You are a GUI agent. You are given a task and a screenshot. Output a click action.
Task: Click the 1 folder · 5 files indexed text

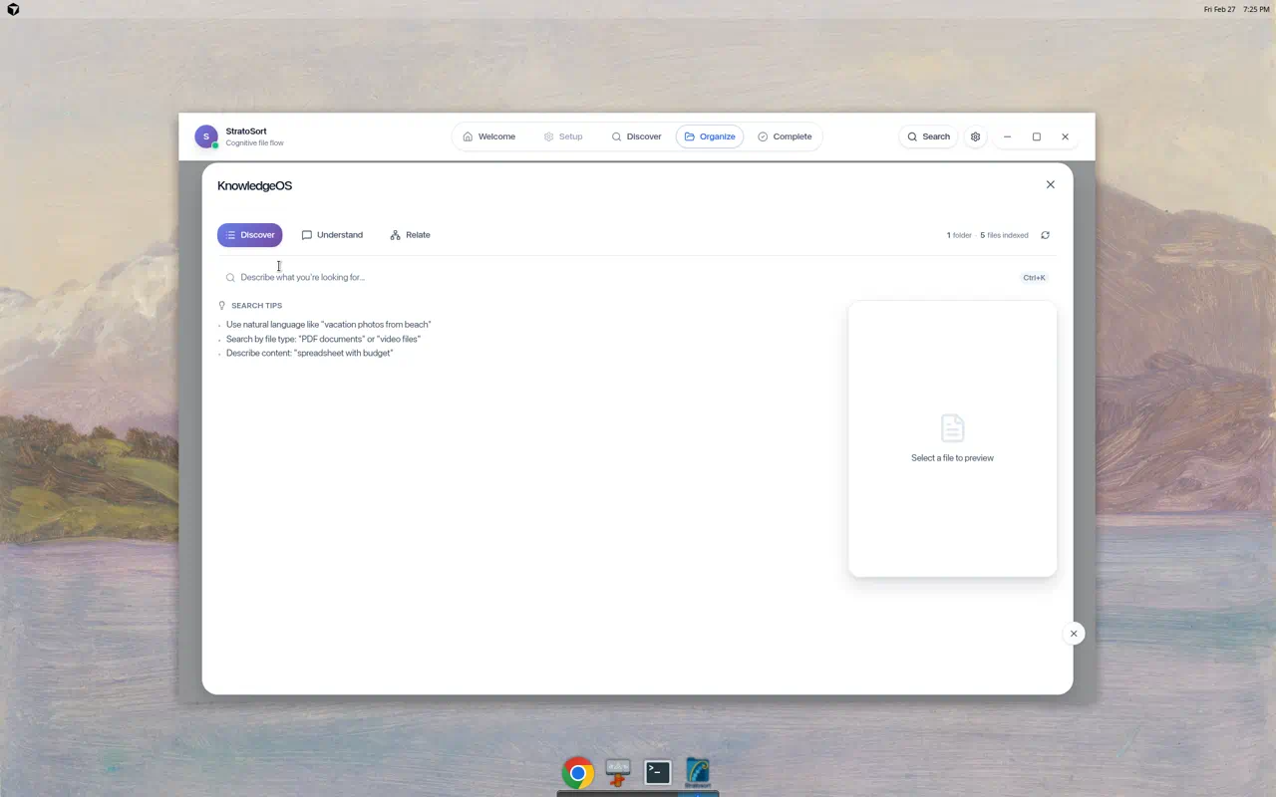pos(987,234)
